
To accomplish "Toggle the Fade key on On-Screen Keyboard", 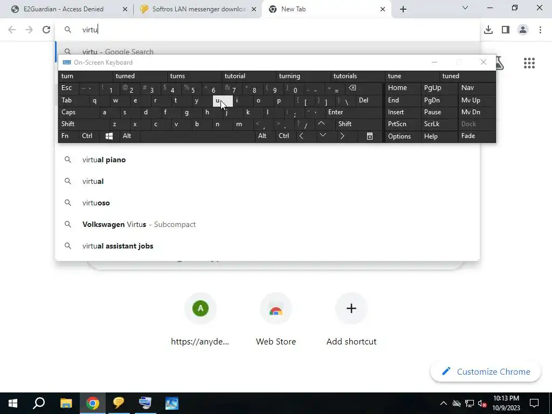I will (477, 136).
